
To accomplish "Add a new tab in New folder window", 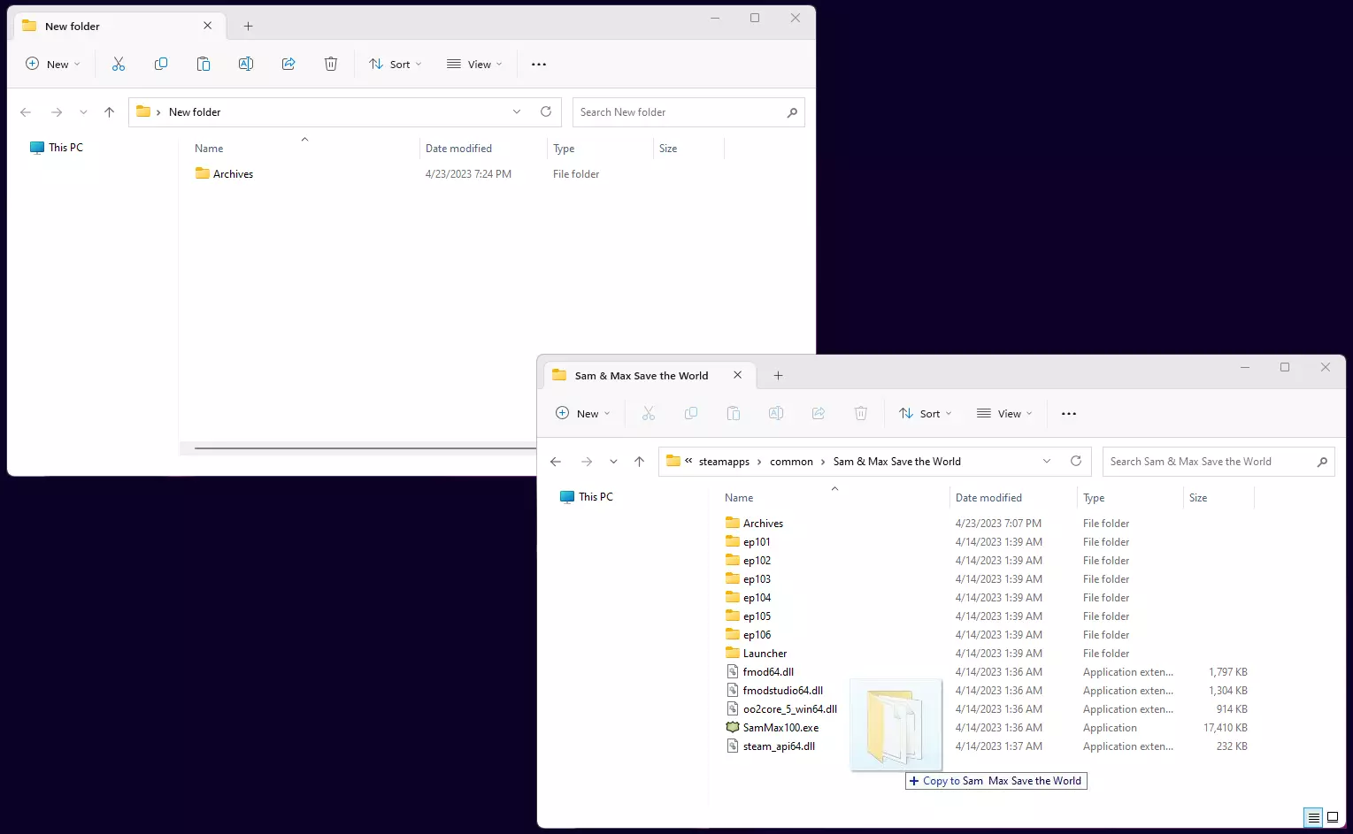I will point(249,27).
